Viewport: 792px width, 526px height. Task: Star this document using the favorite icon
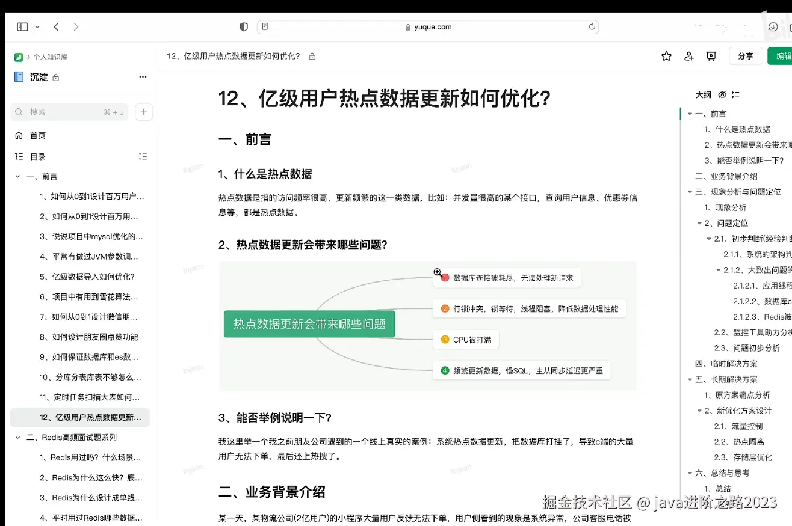pos(666,56)
